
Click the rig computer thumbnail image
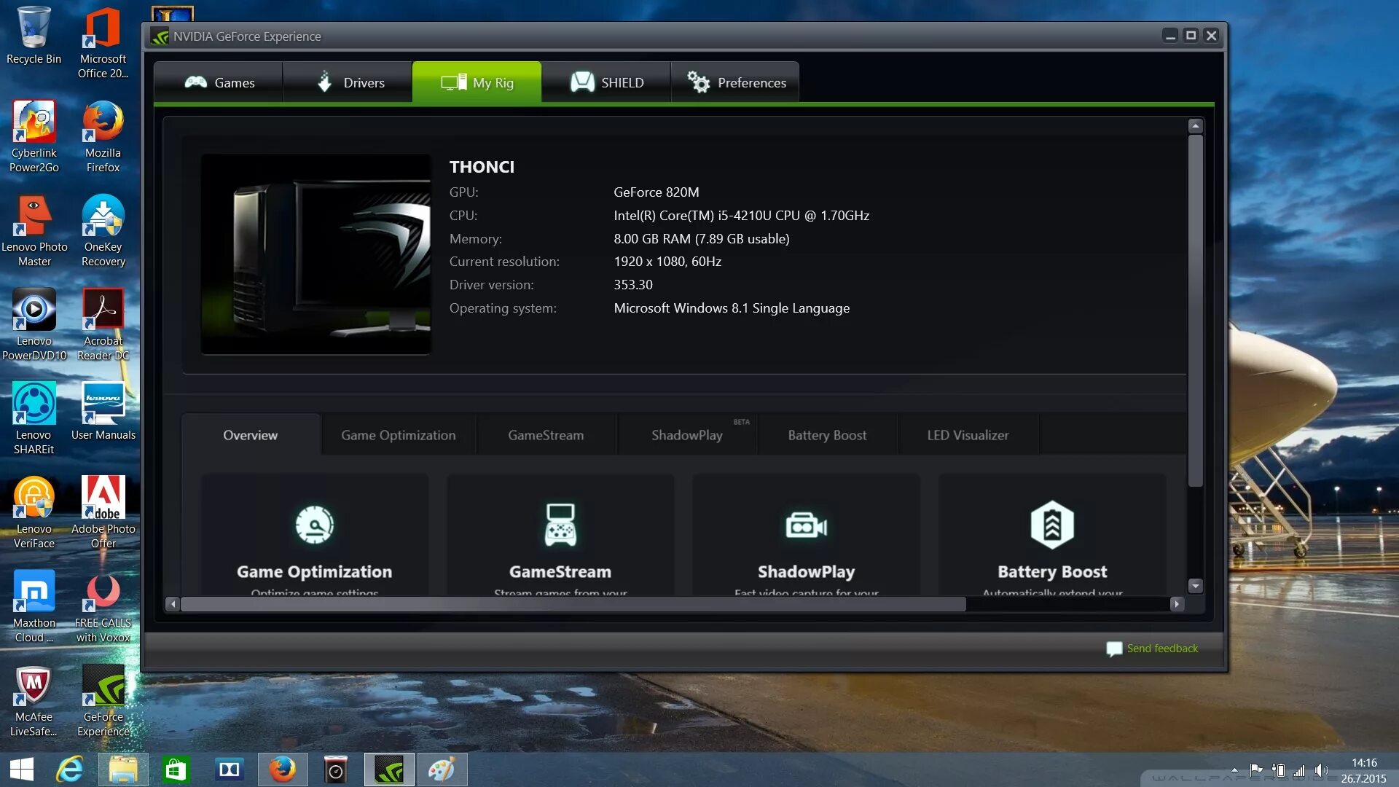click(x=316, y=254)
